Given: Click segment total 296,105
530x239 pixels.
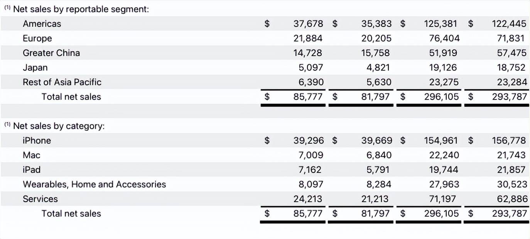Looking at the screenshot, I should (442, 97).
